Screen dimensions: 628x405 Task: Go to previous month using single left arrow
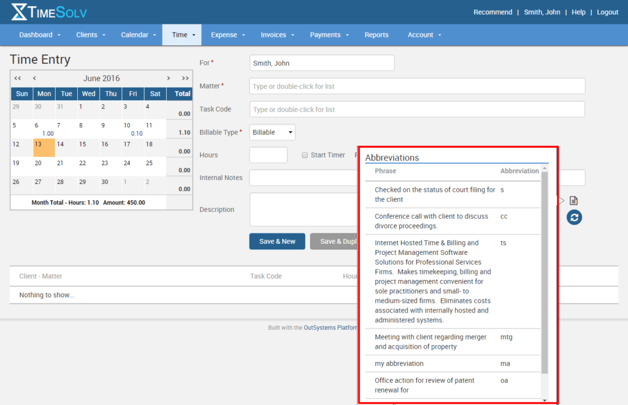pos(34,78)
